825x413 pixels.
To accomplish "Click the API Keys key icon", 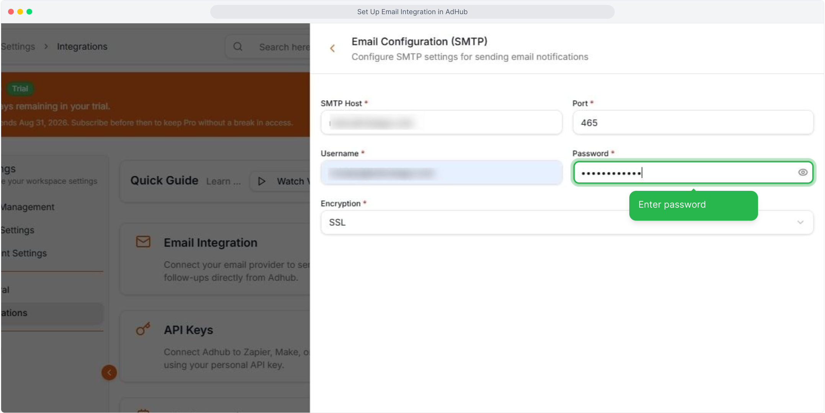I will (143, 328).
